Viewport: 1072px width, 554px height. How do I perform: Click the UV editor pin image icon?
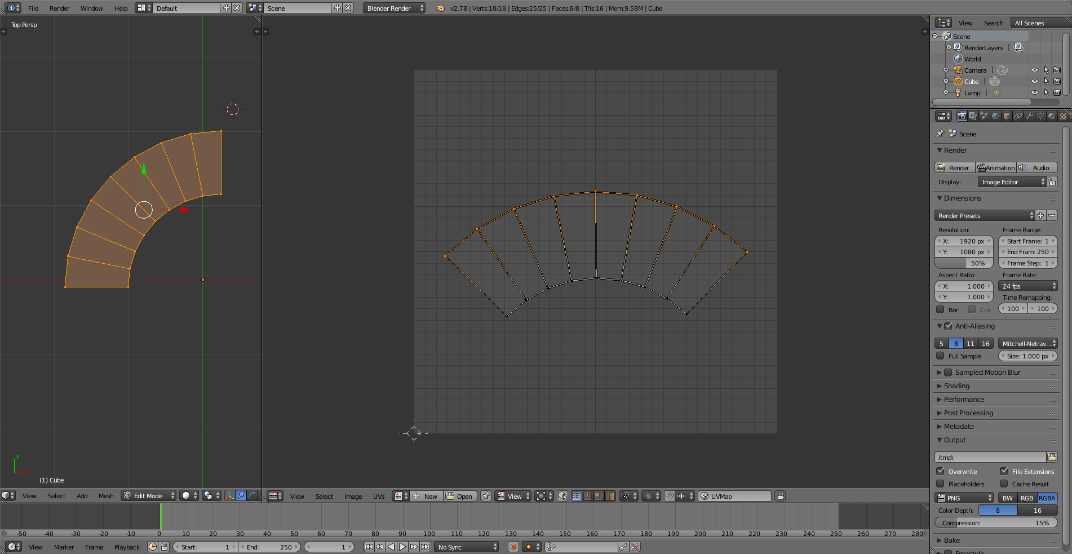pyautogui.click(x=485, y=496)
